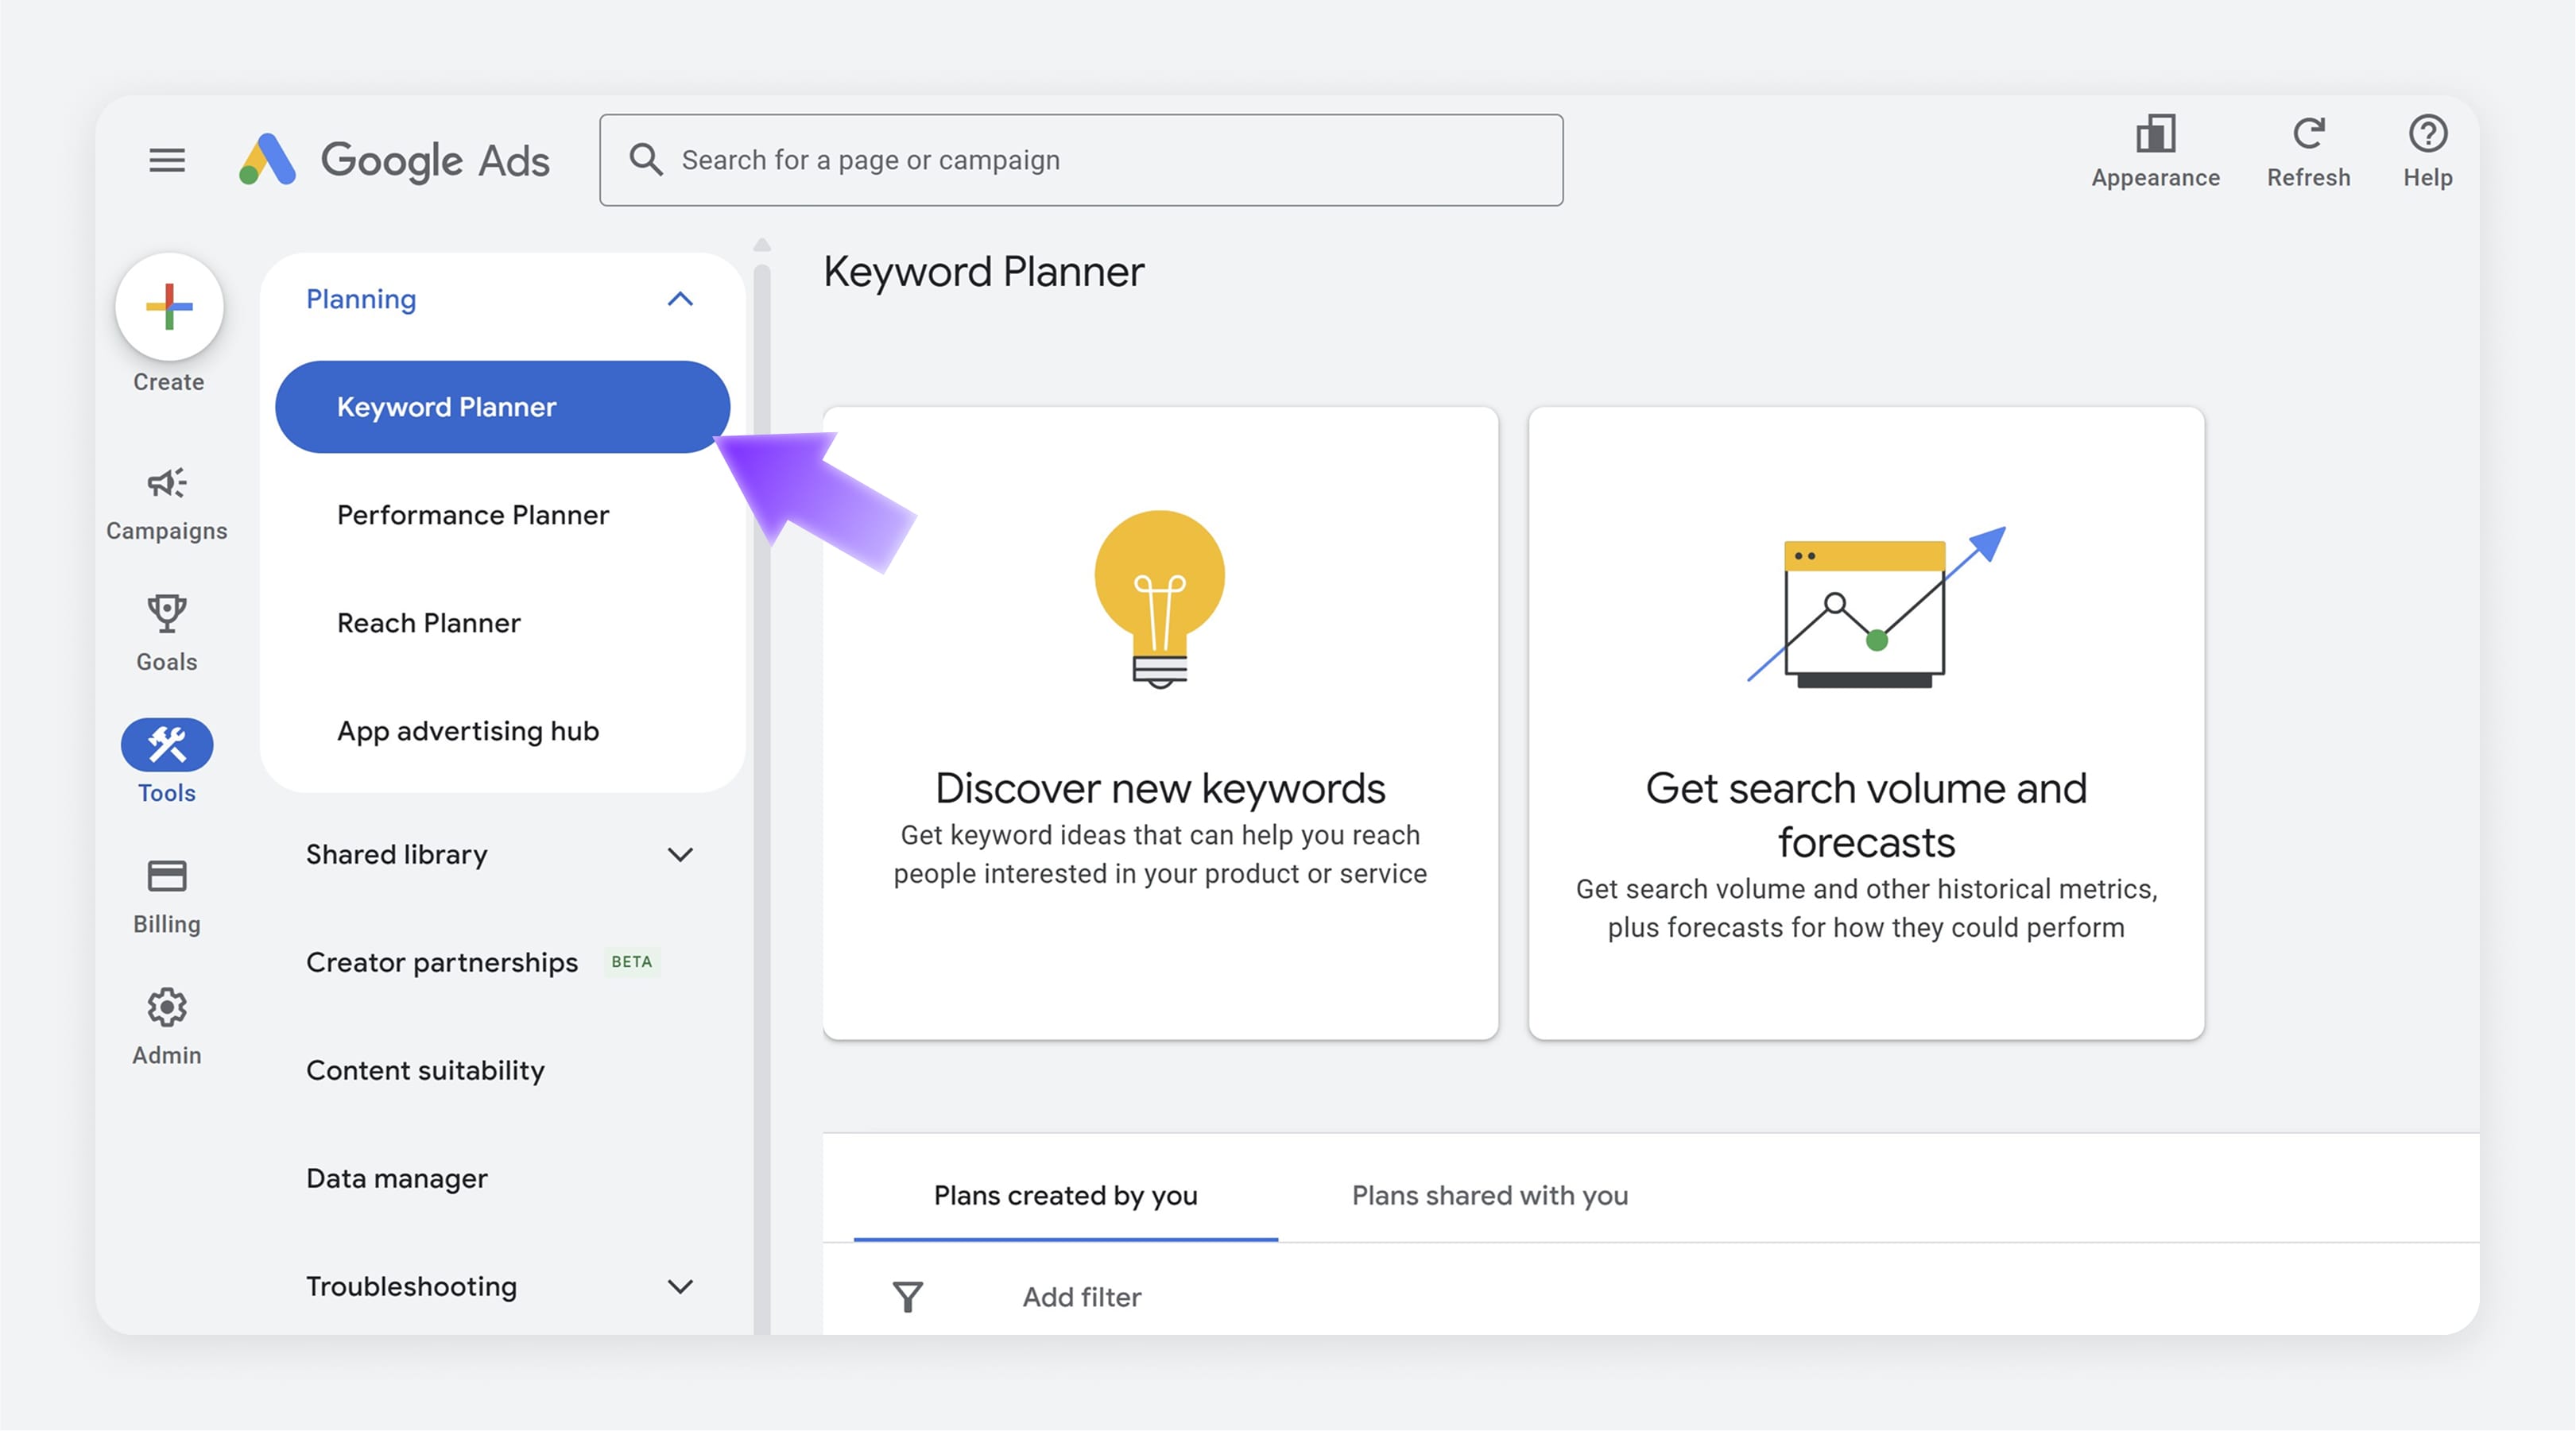This screenshot has width=2576, height=1431.
Task: Open Creator partnerships
Action: click(x=442, y=963)
